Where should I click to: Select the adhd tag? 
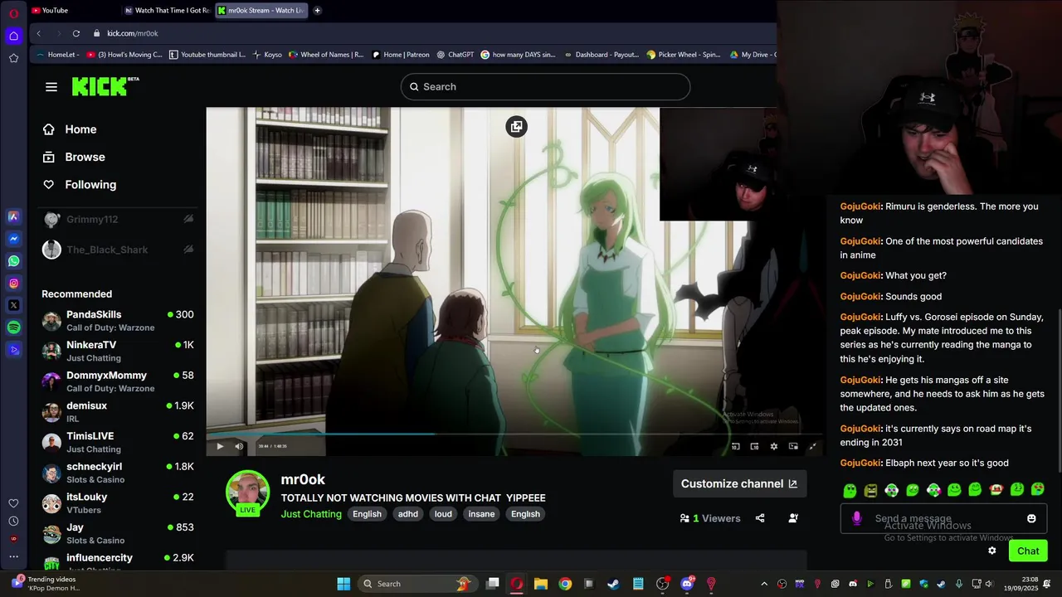(x=408, y=514)
